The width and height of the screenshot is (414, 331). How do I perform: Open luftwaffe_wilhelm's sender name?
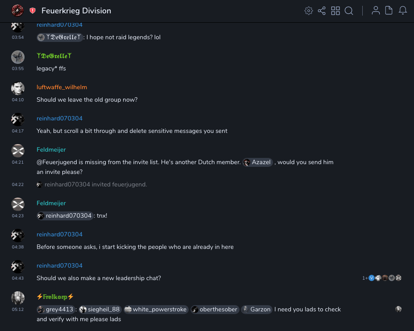(x=62, y=87)
